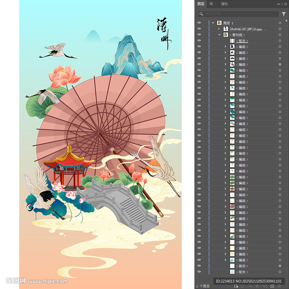289x289 pixels.
Task: Collapse the 图层 1 layer tree
Action: pos(213,23)
